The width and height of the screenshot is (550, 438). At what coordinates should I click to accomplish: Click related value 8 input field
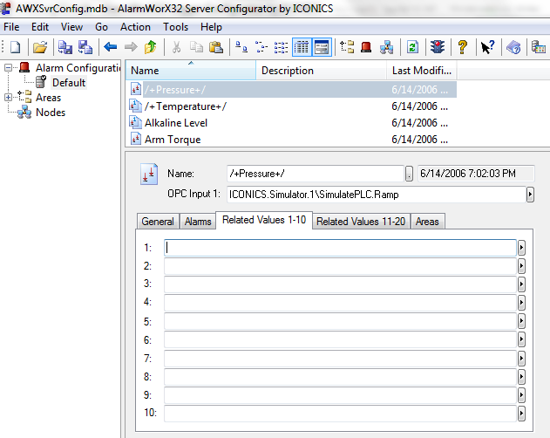[340, 377]
